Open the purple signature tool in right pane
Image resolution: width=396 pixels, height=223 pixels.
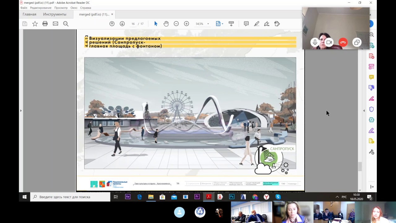(372, 130)
